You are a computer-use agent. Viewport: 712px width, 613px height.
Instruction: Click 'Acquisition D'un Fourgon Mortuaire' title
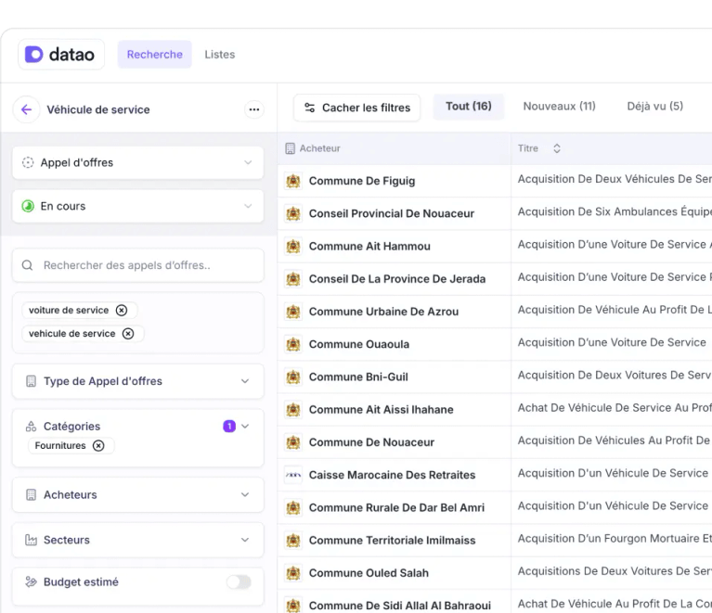(615, 539)
